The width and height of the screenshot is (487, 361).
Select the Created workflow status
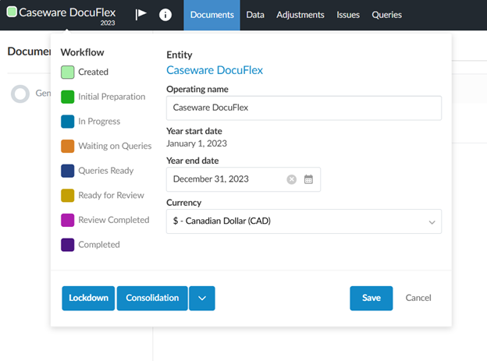pyautogui.click(x=68, y=73)
